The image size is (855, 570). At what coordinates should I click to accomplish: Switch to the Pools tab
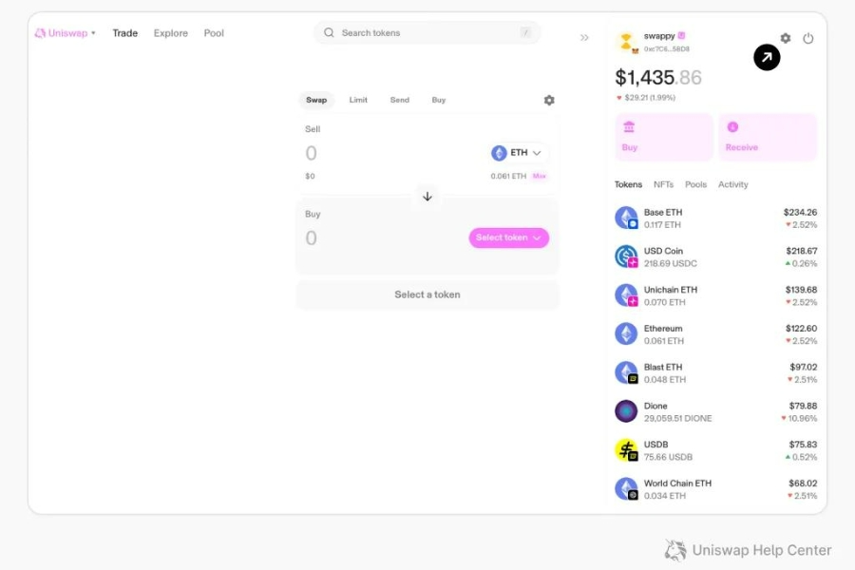[x=695, y=184]
